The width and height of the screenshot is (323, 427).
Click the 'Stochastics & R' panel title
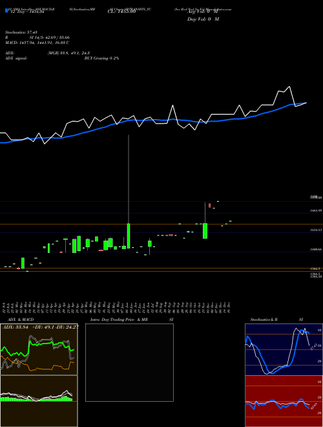coord(264,320)
